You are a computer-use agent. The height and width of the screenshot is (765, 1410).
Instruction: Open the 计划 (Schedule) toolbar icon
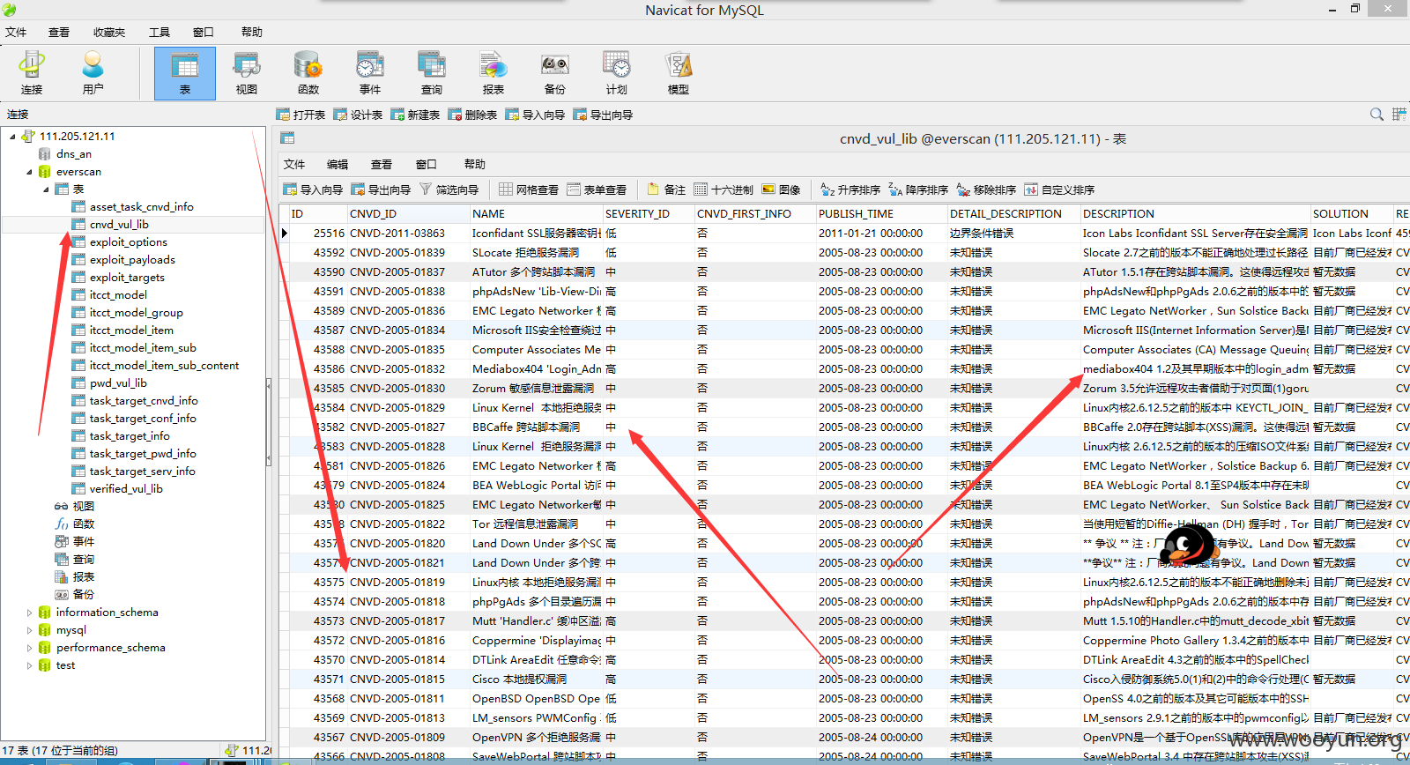(617, 73)
